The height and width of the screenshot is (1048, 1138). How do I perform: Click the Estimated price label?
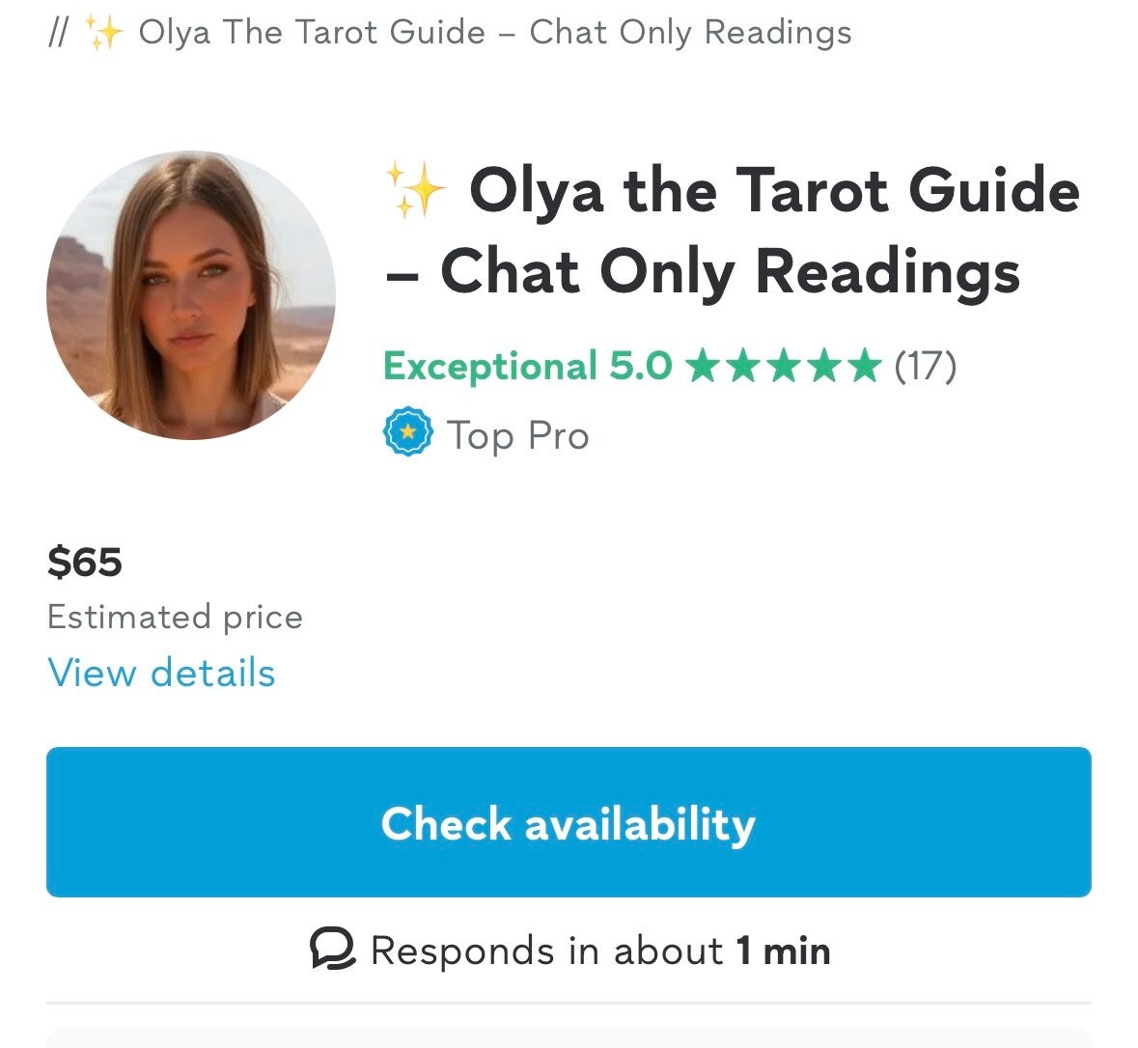(x=175, y=618)
